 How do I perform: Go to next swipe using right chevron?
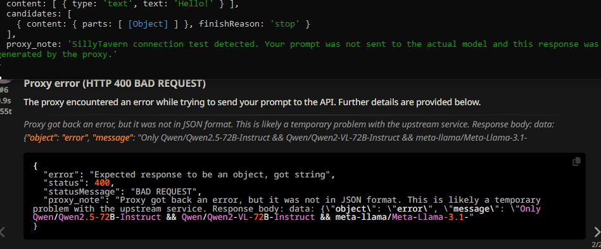click(x=597, y=232)
